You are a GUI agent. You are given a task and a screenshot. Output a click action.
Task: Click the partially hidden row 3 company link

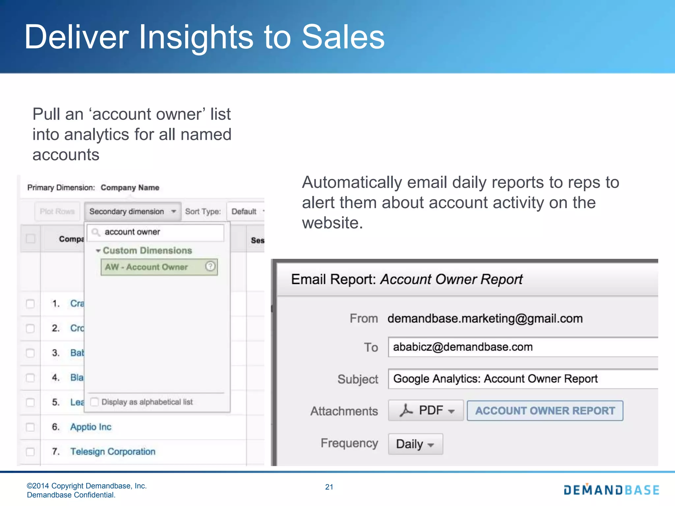point(77,353)
